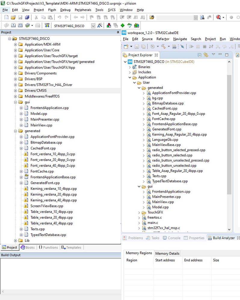The height and width of the screenshot is (300, 240).
Task: Open dropdown arrow beside Start Debug icon
Action: [x=223, y=17]
